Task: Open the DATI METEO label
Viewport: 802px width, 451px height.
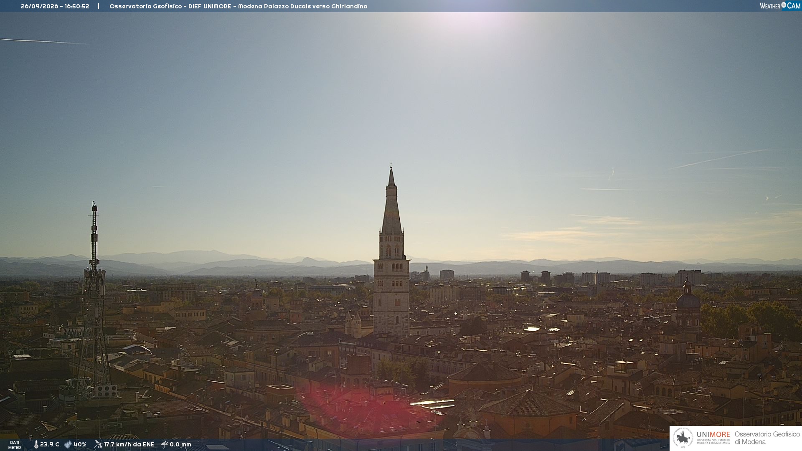Action: pos(15,445)
